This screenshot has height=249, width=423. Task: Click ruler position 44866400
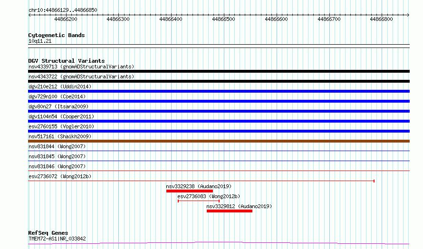[171, 19]
